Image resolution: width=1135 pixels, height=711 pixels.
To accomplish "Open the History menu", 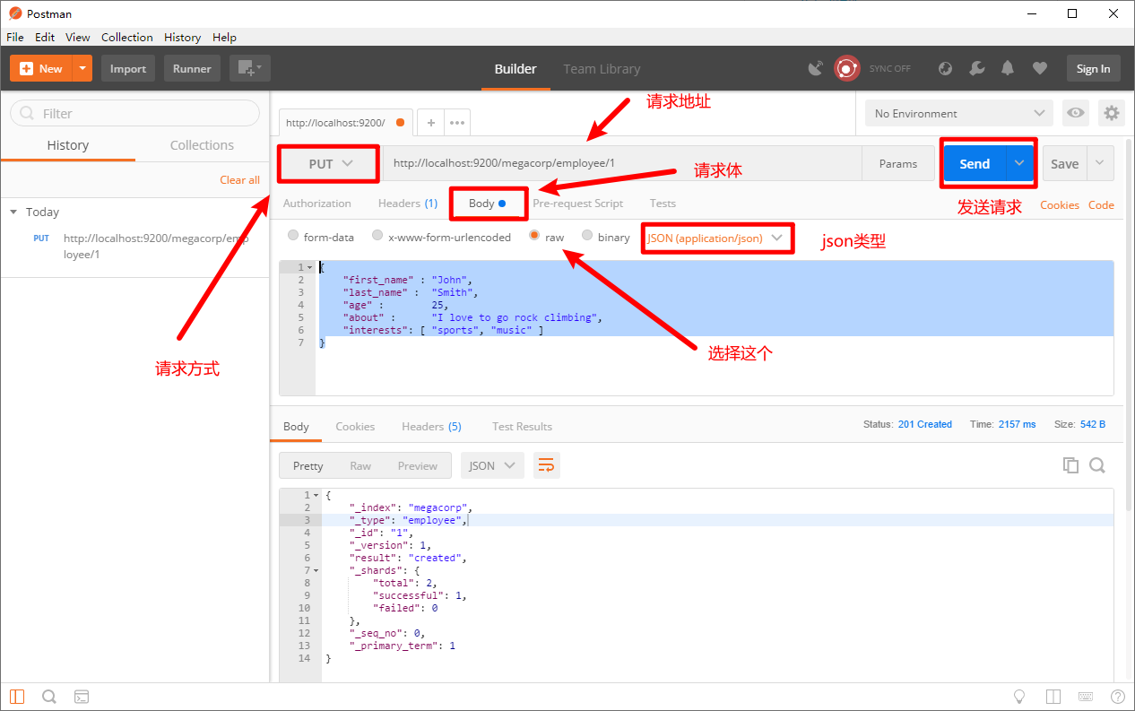I will 183,37.
